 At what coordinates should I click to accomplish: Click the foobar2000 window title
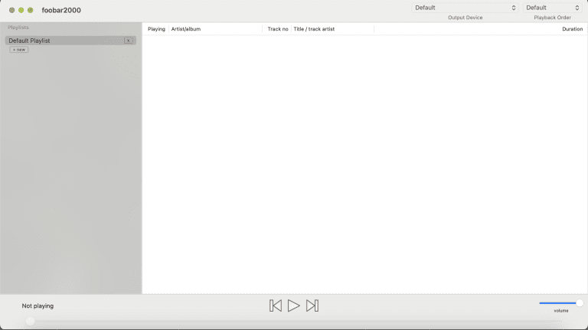(61, 10)
